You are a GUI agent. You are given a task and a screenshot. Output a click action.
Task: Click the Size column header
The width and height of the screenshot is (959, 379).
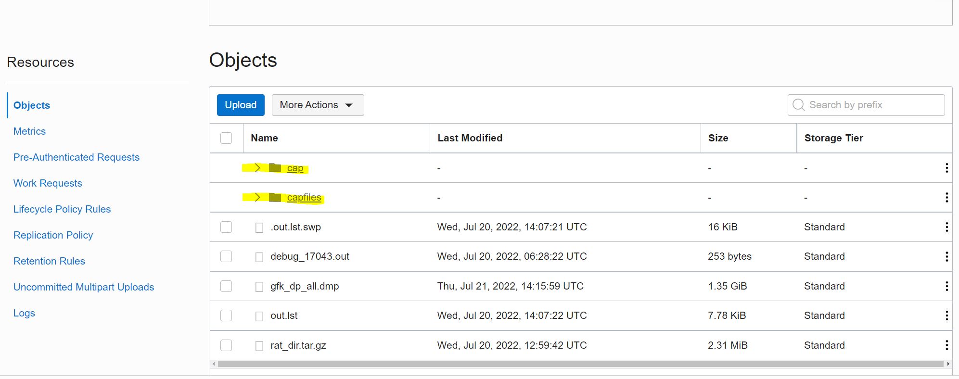718,138
